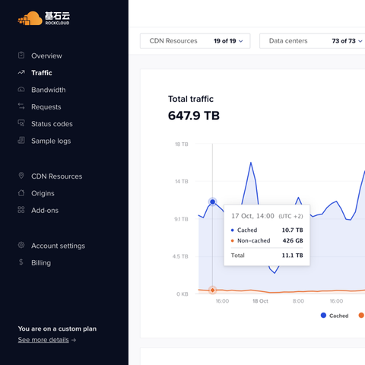The width and height of the screenshot is (365, 365).
Task: Click the arrow next to See more details
Action: [x=74, y=340]
